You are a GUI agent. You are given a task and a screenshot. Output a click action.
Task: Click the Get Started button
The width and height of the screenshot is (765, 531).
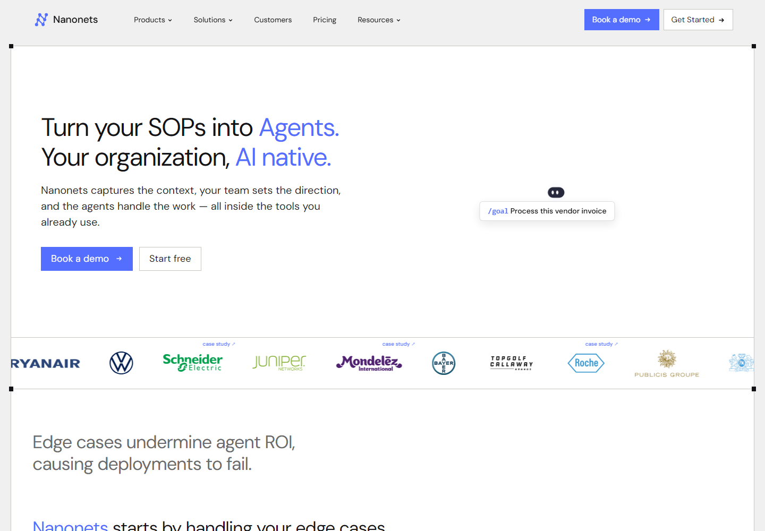(x=698, y=20)
